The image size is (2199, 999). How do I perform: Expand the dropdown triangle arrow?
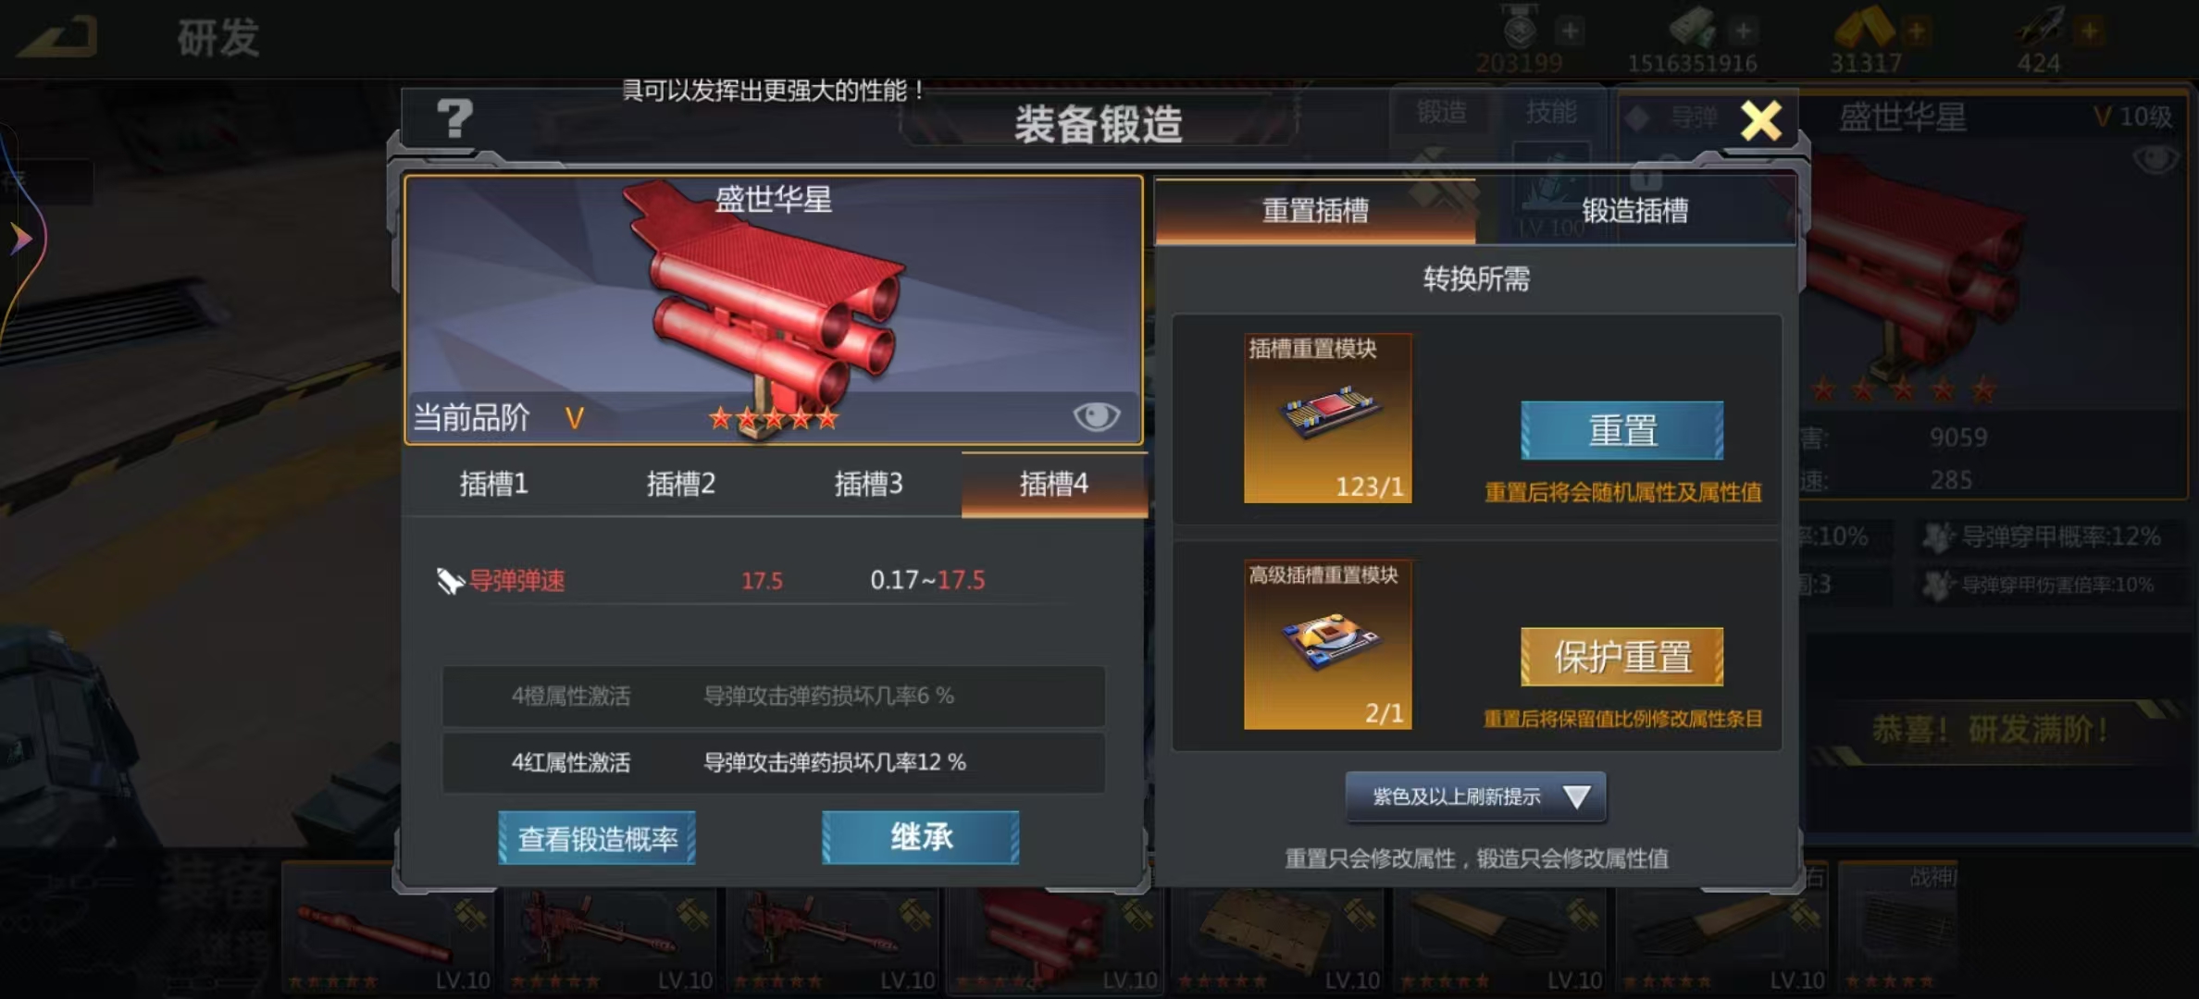coord(1576,796)
